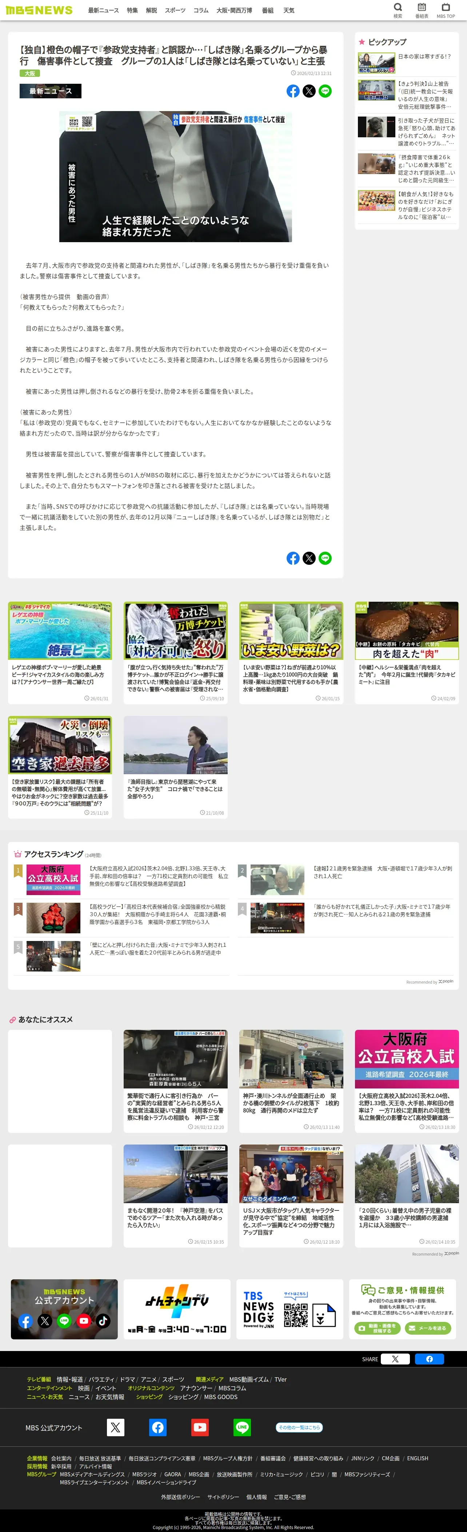Open 肉を超えた肉 article thumbnail

point(407,630)
